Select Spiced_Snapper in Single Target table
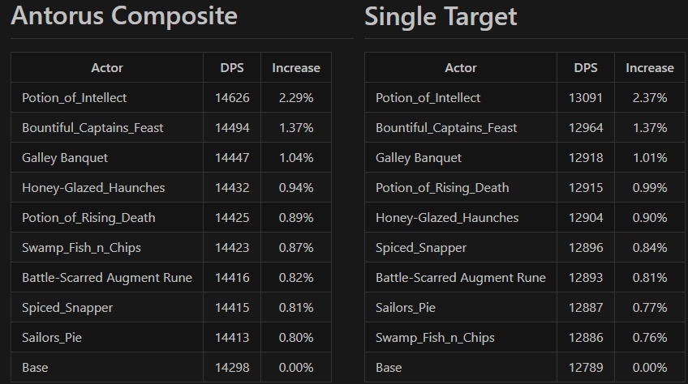The width and height of the screenshot is (688, 384). point(421,248)
